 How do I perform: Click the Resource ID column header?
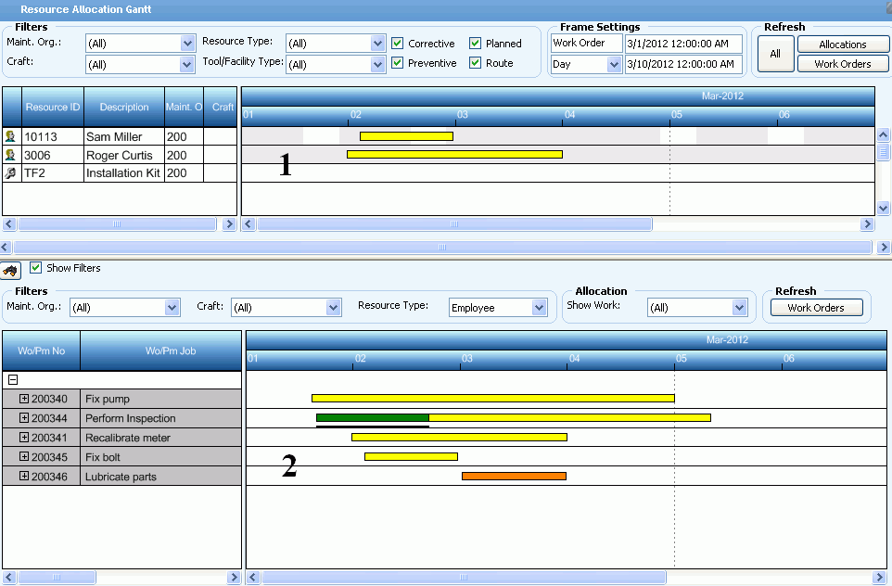click(x=52, y=107)
